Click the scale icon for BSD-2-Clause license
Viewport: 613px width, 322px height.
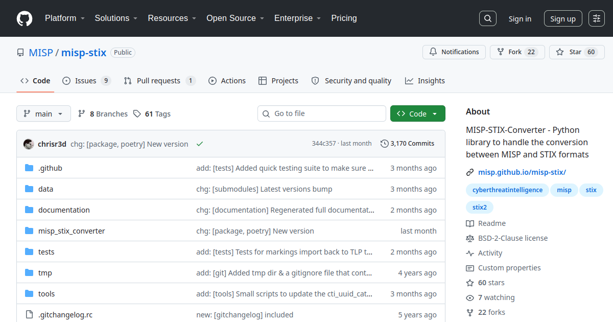pyautogui.click(x=470, y=238)
